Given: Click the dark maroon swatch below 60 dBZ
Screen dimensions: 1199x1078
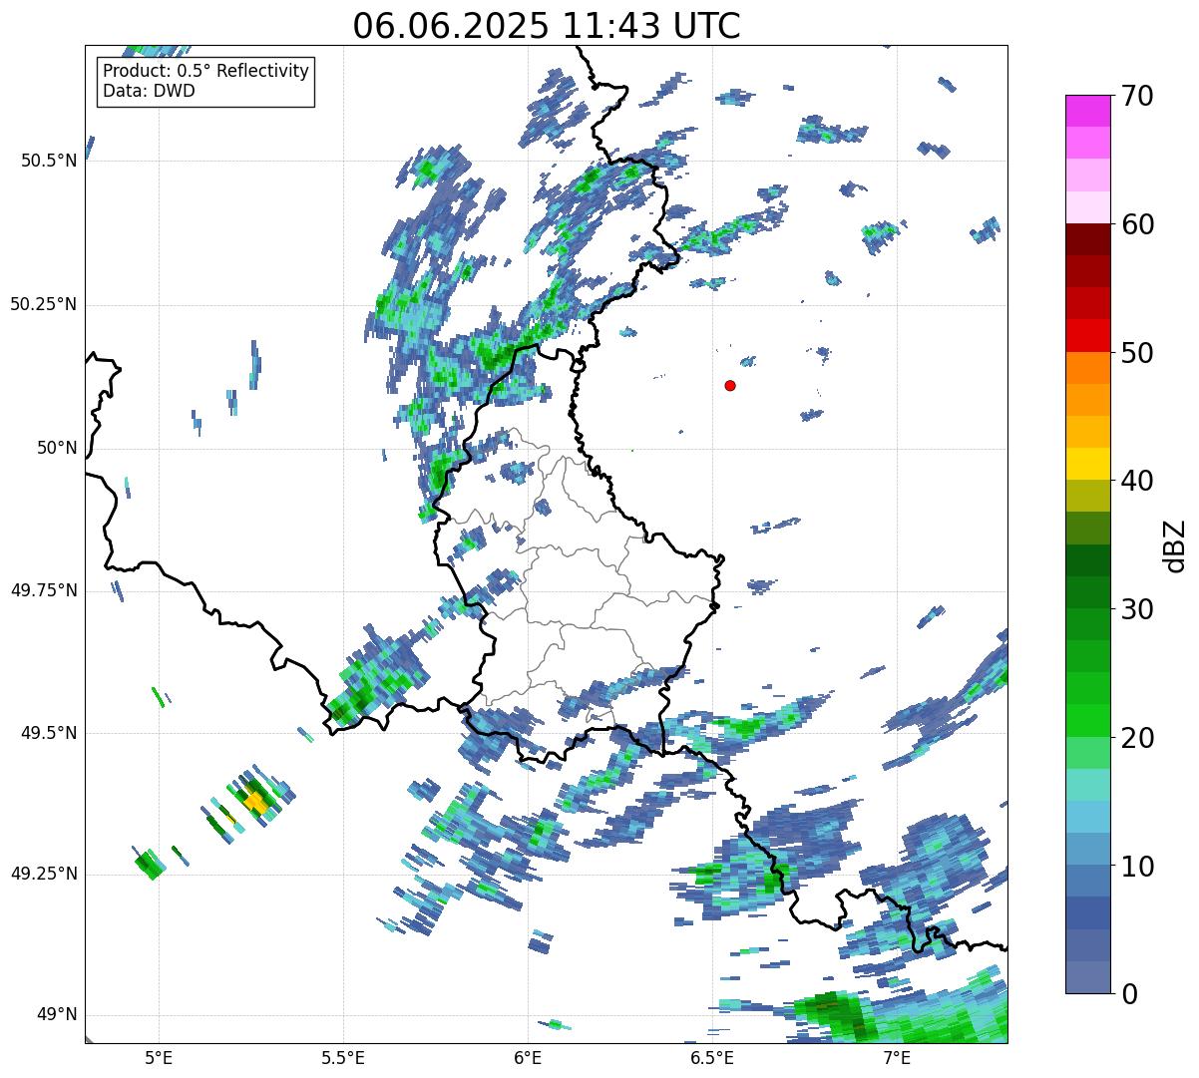Looking at the screenshot, I should coord(1088,239).
